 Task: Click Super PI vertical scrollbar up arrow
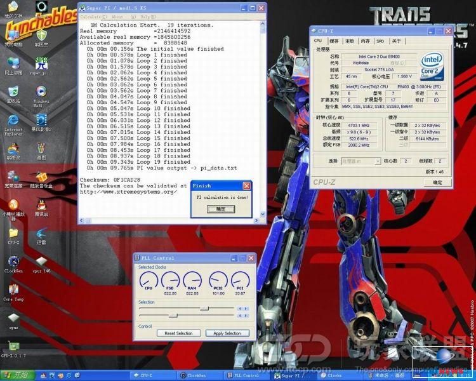[263, 23]
